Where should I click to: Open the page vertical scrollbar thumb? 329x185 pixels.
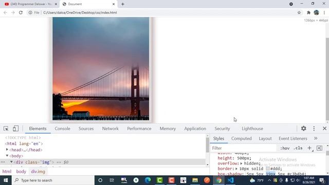tap(327, 79)
